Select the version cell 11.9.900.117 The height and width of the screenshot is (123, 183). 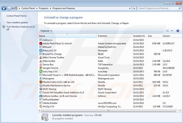coord(168,43)
